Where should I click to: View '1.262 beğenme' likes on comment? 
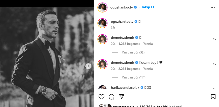point(129,44)
